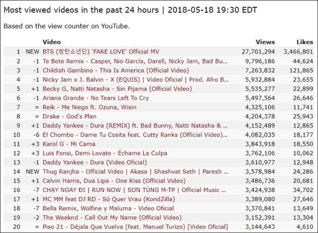Image resolution: width=318 pixels, height=233 pixels.
Task: Open CHẠY NGAY ĐI RUN NOW link
Action: [x=135, y=190]
